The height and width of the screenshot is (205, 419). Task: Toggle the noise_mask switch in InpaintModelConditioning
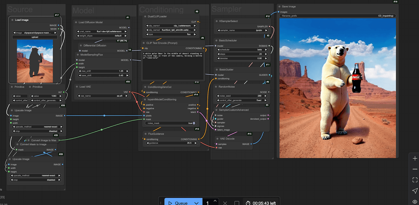pos(194,123)
